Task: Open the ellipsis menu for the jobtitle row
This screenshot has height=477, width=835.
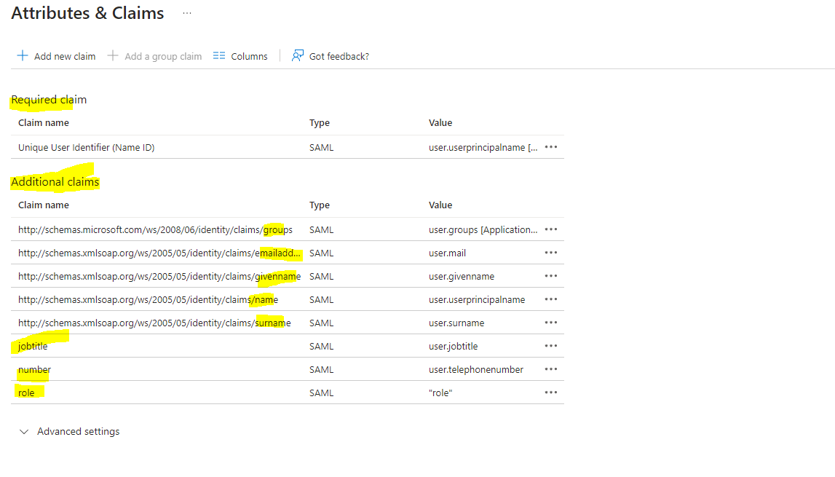Action: point(551,346)
